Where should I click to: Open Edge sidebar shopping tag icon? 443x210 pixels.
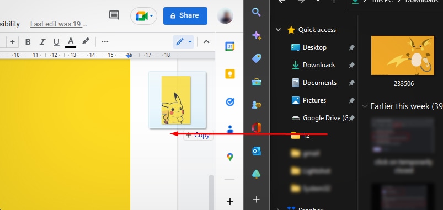[x=256, y=58]
